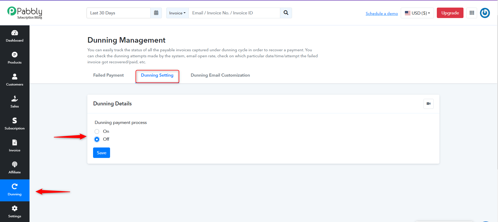Open the Sales sidebar icon
498x222 pixels.
pos(15,99)
